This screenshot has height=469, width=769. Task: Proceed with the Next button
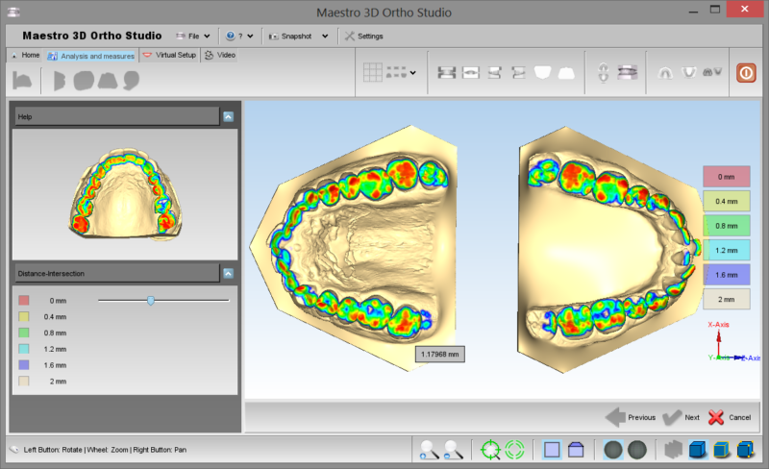pos(682,417)
